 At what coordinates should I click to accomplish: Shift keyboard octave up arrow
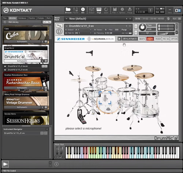pos(63,157)
